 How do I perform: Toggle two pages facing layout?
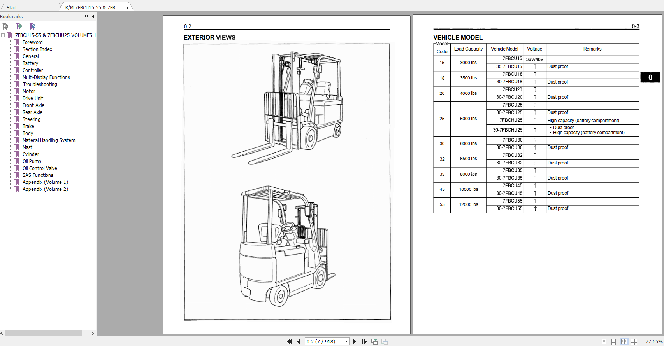coord(624,341)
